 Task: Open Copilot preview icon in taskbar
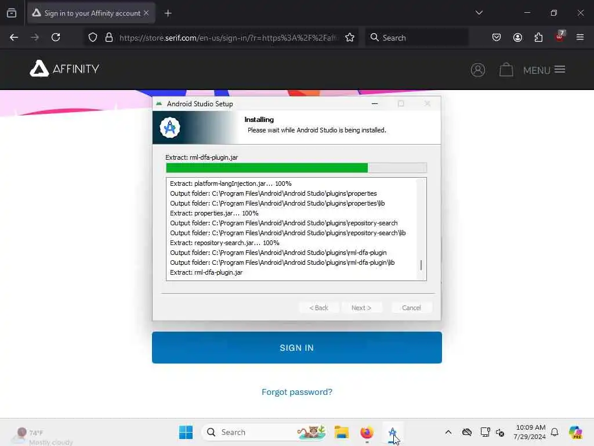[575, 432]
